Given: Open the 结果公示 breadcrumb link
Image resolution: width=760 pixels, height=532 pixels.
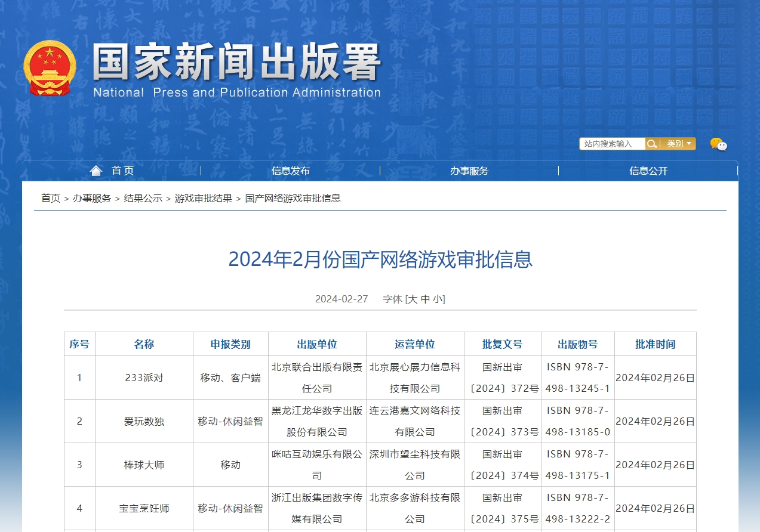Looking at the screenshot, I should coord(143,199).
